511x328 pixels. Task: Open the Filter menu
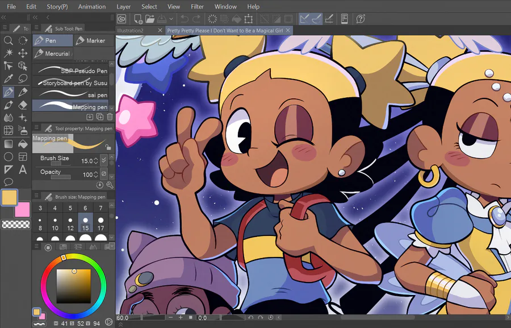pos(197,6)
